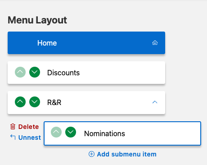Click the Unnest return-arrow icon

pos(13,137)
